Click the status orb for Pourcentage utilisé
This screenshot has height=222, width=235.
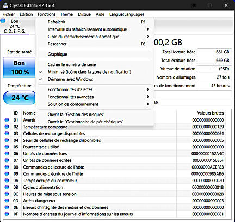click(7, 147)
